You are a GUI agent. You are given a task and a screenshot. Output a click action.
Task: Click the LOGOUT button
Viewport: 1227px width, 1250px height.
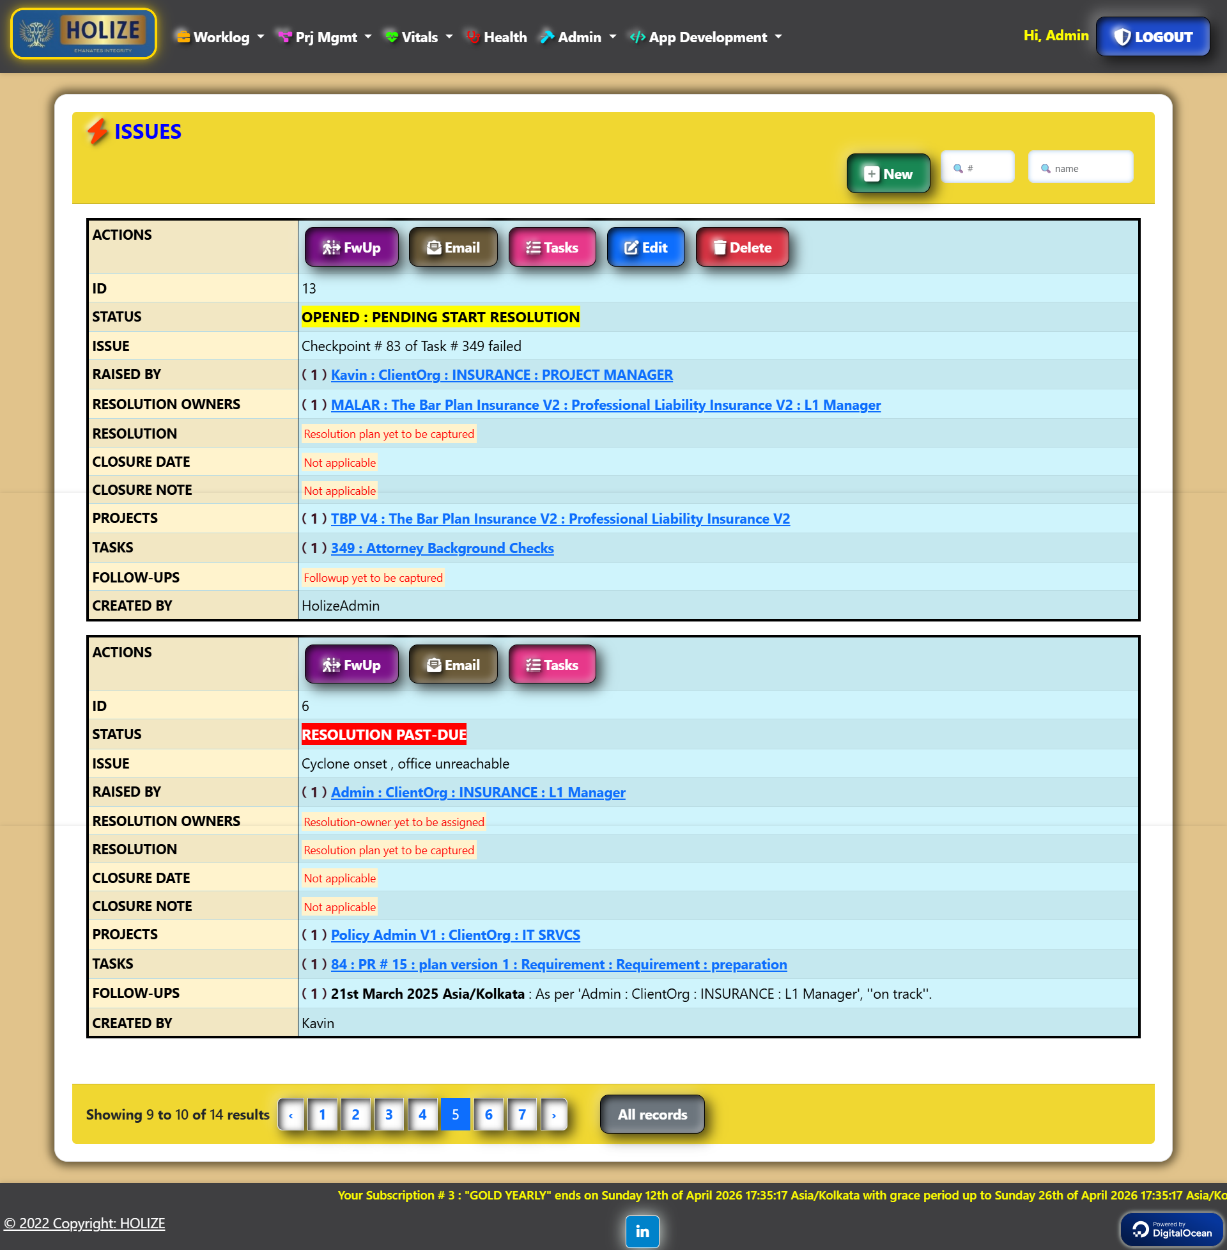point(1152,36)
